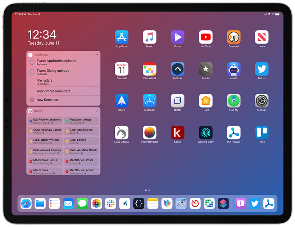
Task: Start iOS Review: Sessions timer
Action: (45, 121)
